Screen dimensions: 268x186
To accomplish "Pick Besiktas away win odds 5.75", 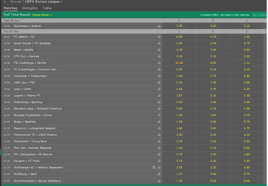I will (247, 122).
